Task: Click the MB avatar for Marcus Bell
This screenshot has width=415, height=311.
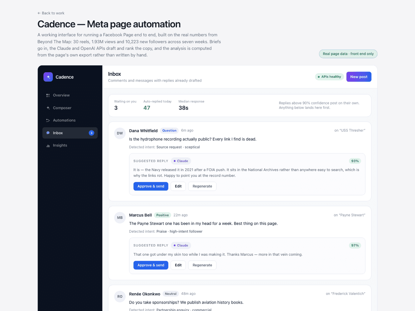Action: [x=120, y=218]
